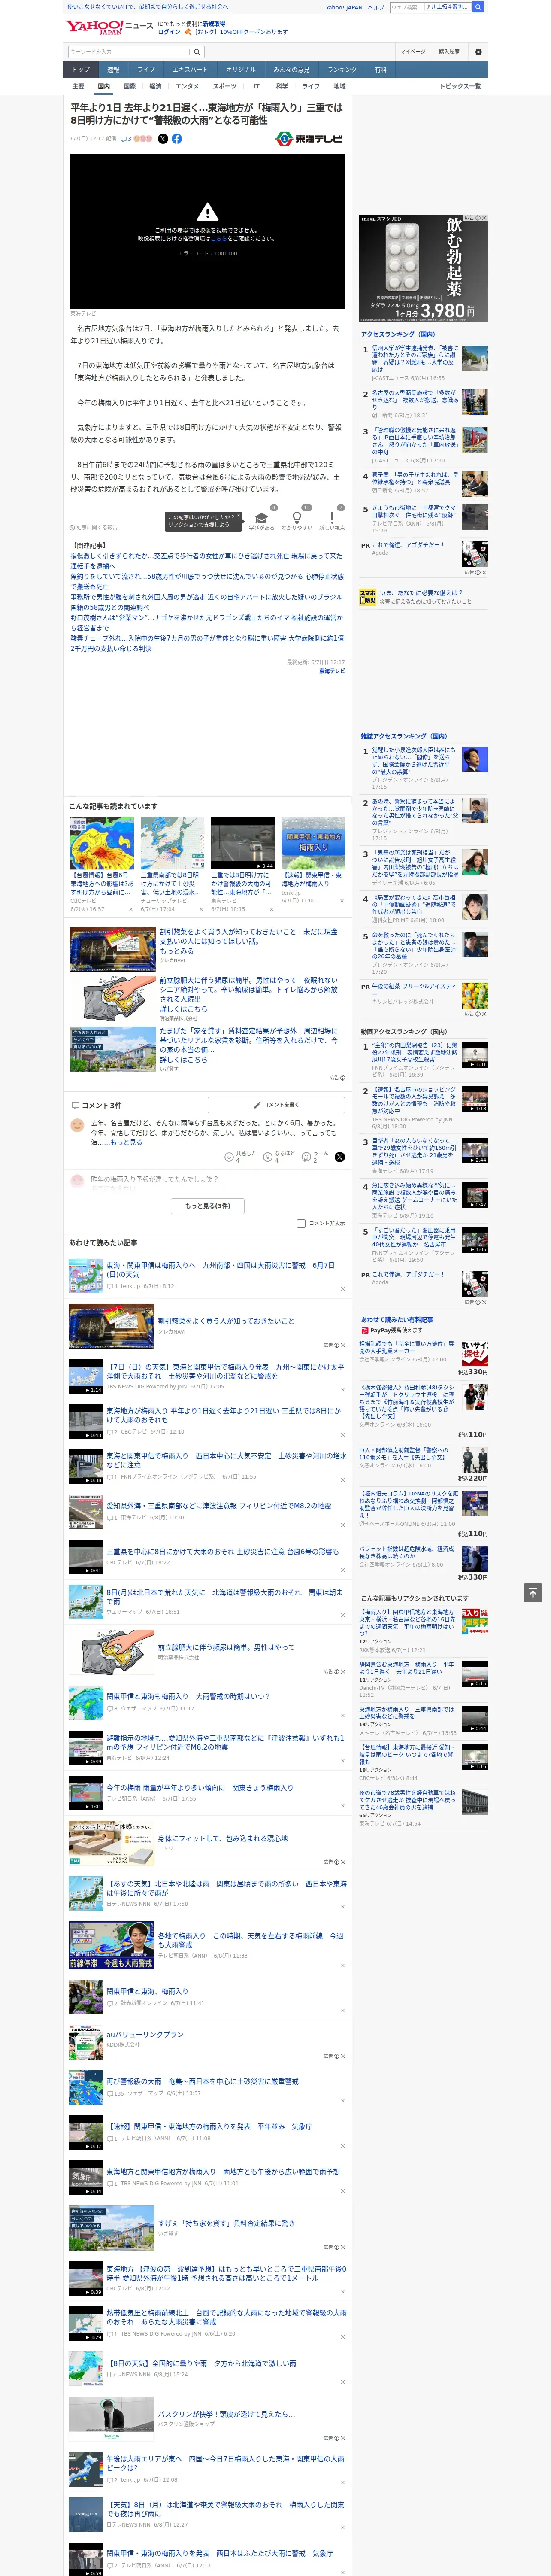
Task: Open the settings gear in the header
Action: pos(478,52)
